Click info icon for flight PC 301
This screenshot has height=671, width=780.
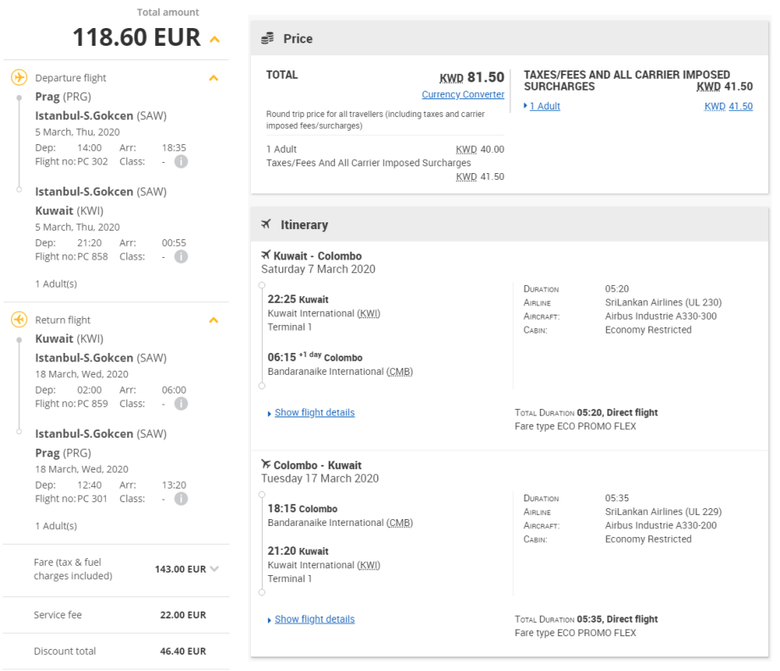(181, 499)
